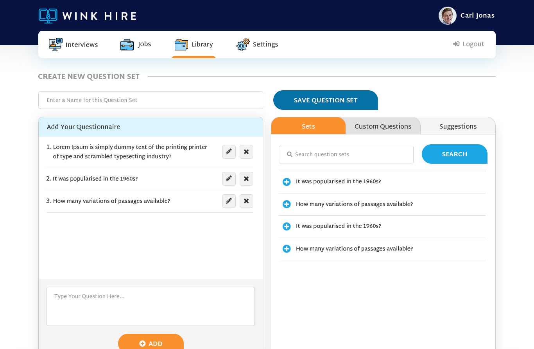Add the first 'It was popularised' question via plus icon
The height and width of the screenshot is (349, 534).
coord(287,182)
